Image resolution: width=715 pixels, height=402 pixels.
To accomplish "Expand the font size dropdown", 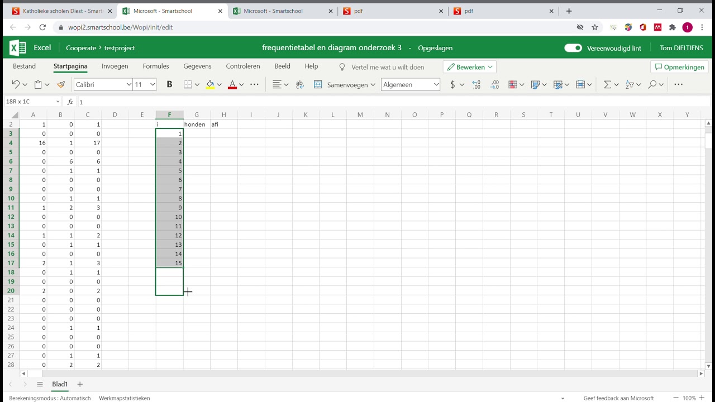I will [x=152, y=84].
